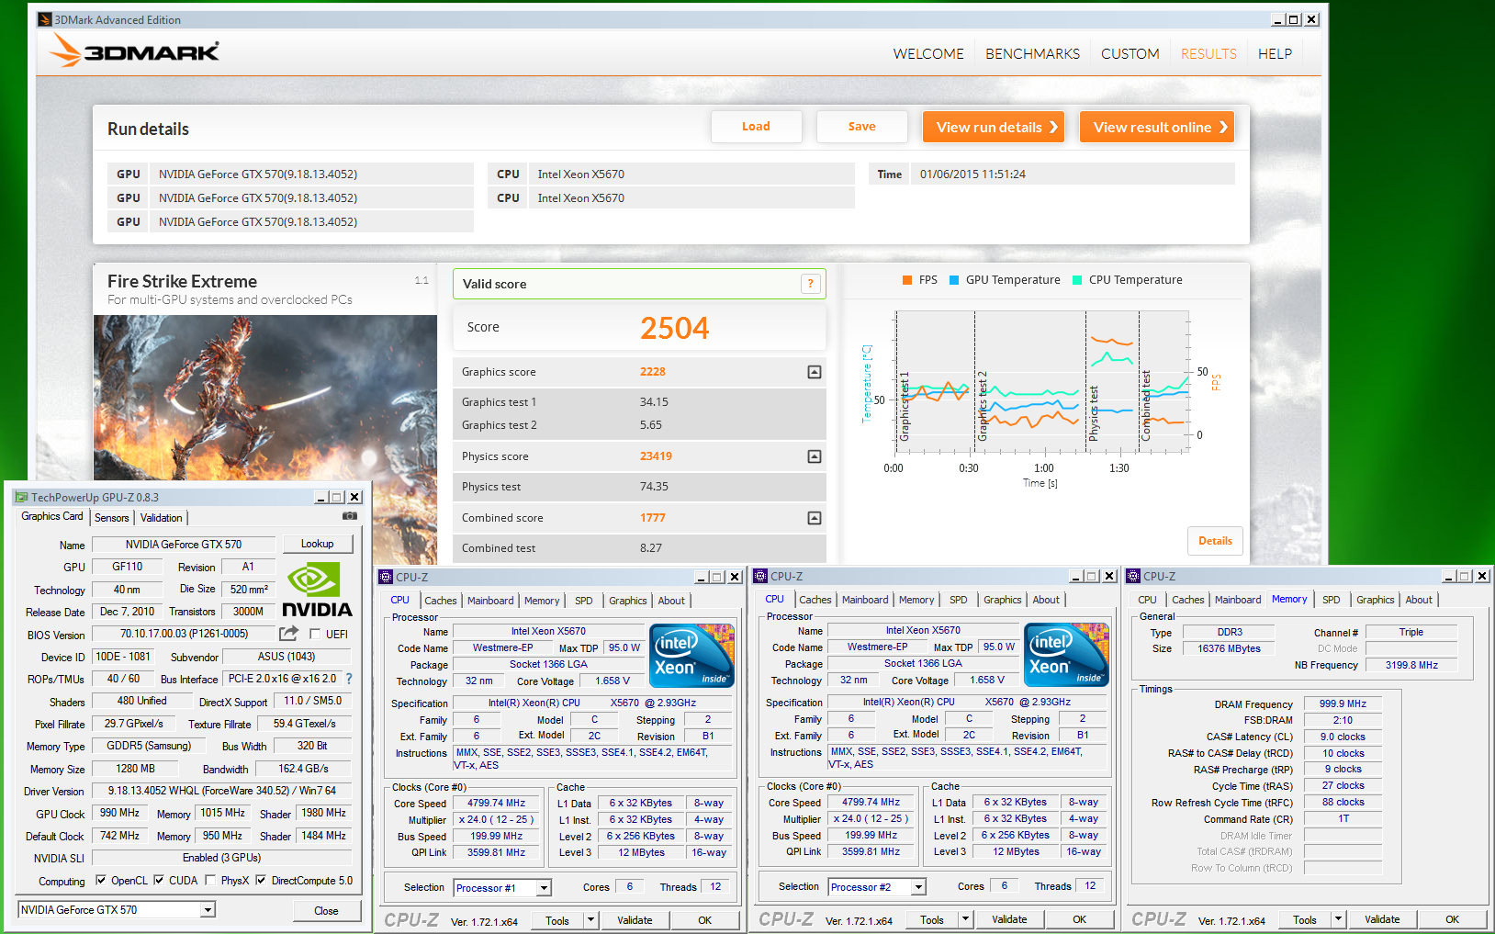Collapse the Physics score section
Screen dimensions: 1495x934
[814, 456]
